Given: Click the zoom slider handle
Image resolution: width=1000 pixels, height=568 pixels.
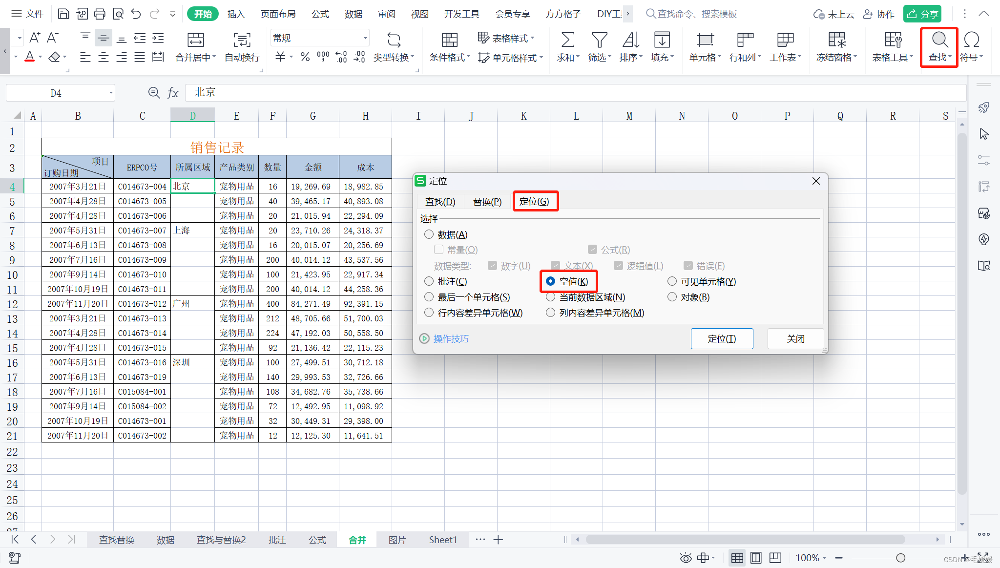Looking at the screenshot, I should tap(900, 558).
